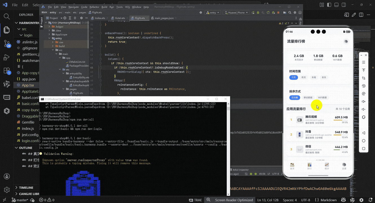Tap 统计 tab in phone bottom bar
The image size is (375, 203).
(x=327, y=166)
